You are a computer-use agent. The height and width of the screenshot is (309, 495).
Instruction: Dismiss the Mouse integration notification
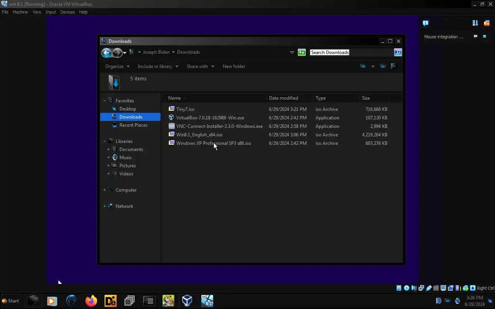tap(484, 36)
